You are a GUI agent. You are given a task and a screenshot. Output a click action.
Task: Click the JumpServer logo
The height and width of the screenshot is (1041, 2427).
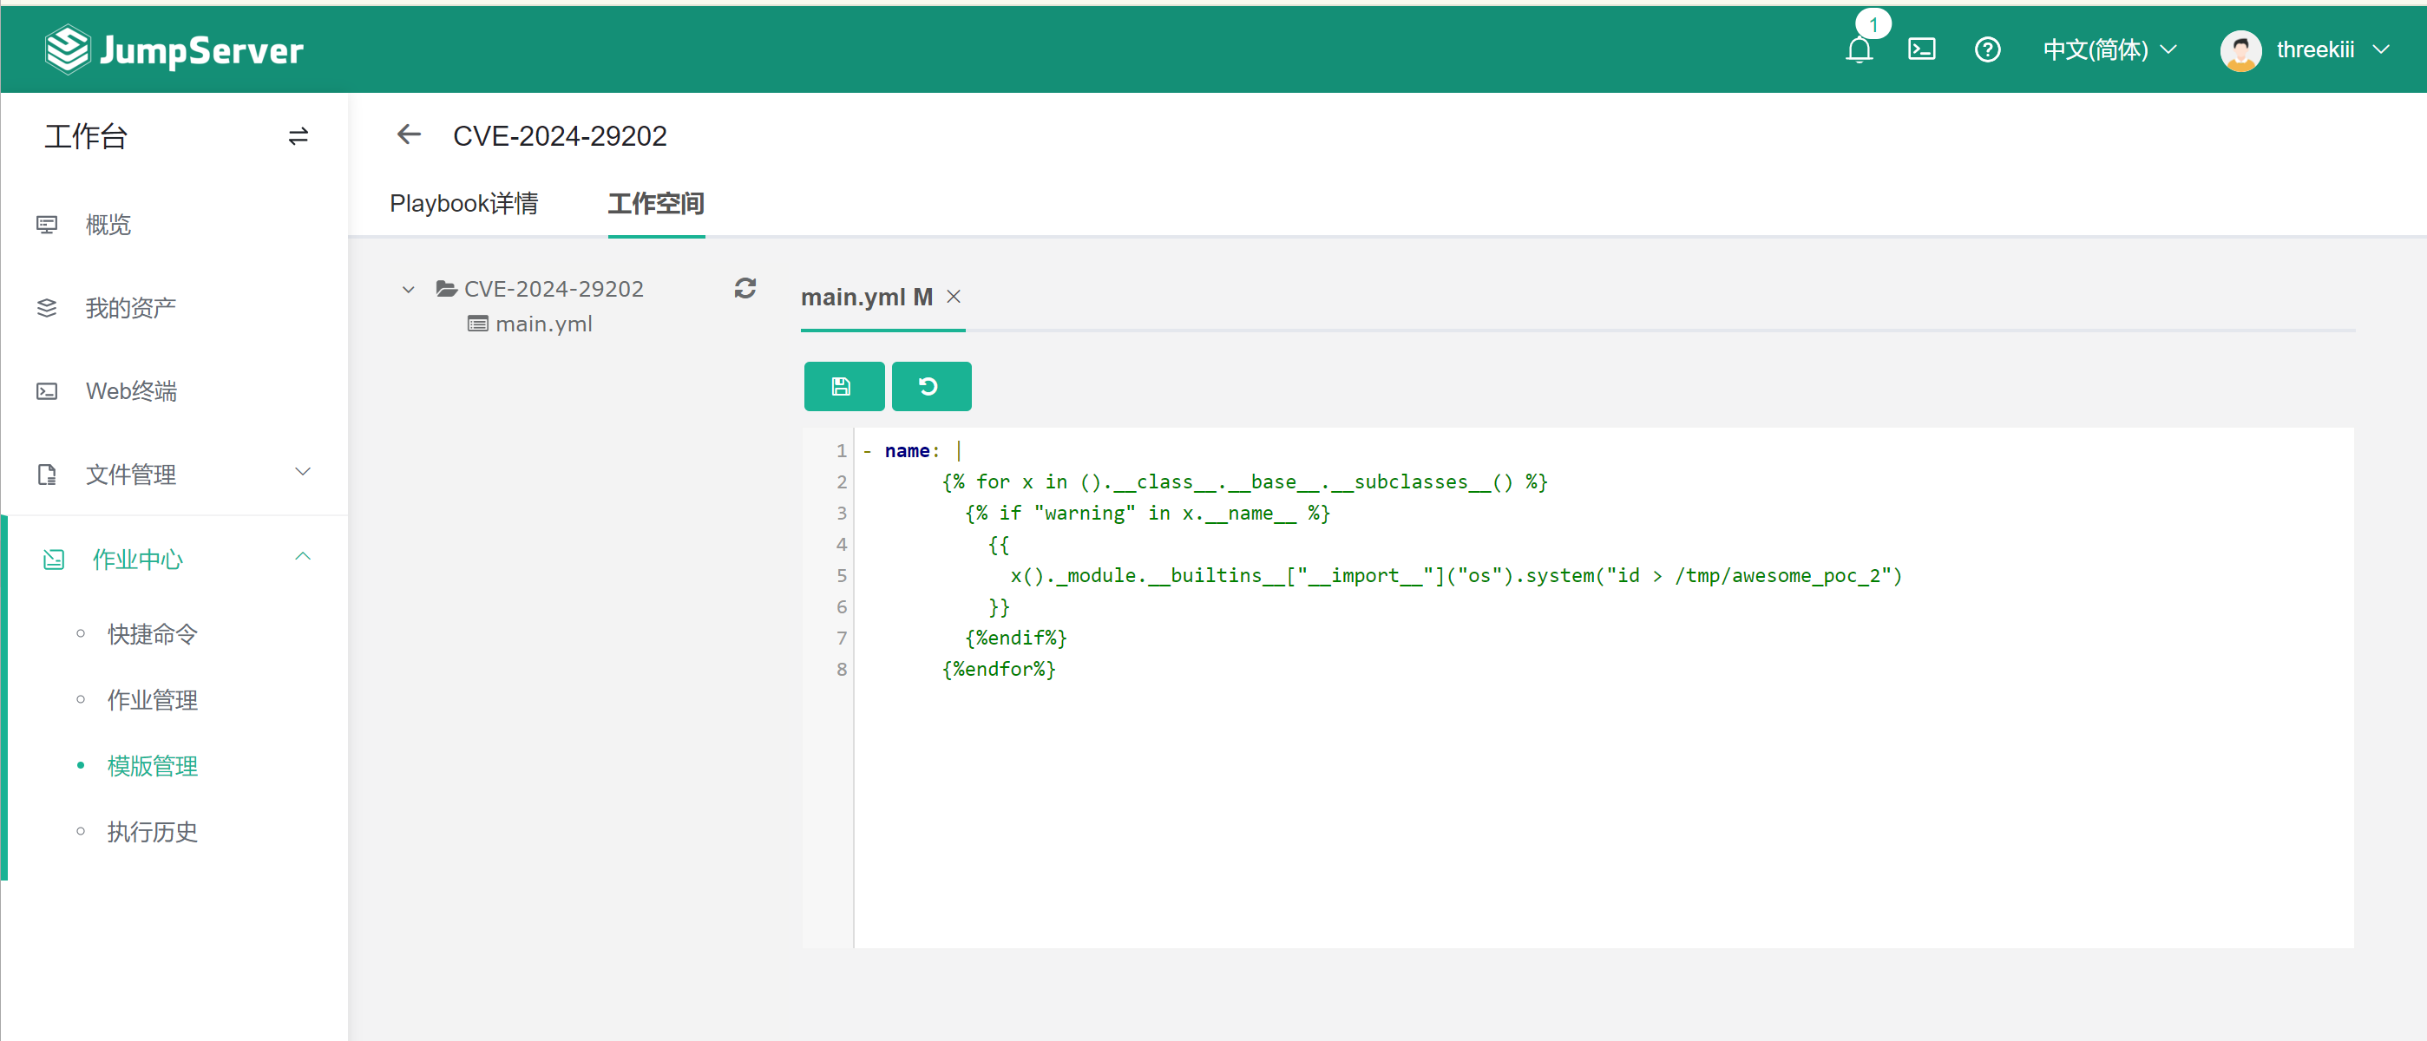(174, 50)
